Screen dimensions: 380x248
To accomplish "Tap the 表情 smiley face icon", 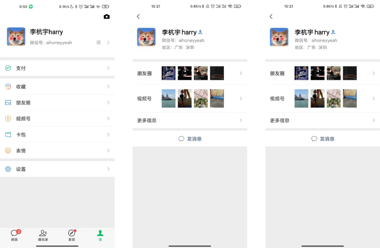I will (x=8, y=151).
